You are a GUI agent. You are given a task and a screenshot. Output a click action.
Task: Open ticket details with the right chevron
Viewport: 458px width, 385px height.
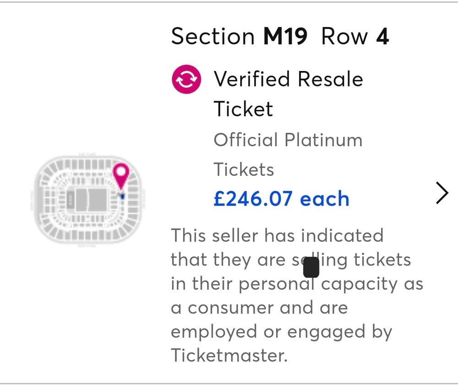coord(442,193)
